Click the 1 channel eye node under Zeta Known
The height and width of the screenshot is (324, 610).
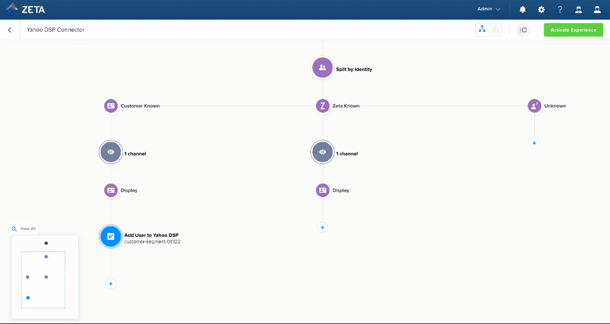tap(323, 153)
